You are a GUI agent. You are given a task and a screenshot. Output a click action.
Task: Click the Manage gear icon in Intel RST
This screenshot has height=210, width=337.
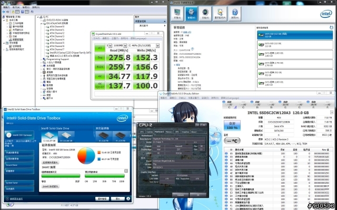pos(191,14)
